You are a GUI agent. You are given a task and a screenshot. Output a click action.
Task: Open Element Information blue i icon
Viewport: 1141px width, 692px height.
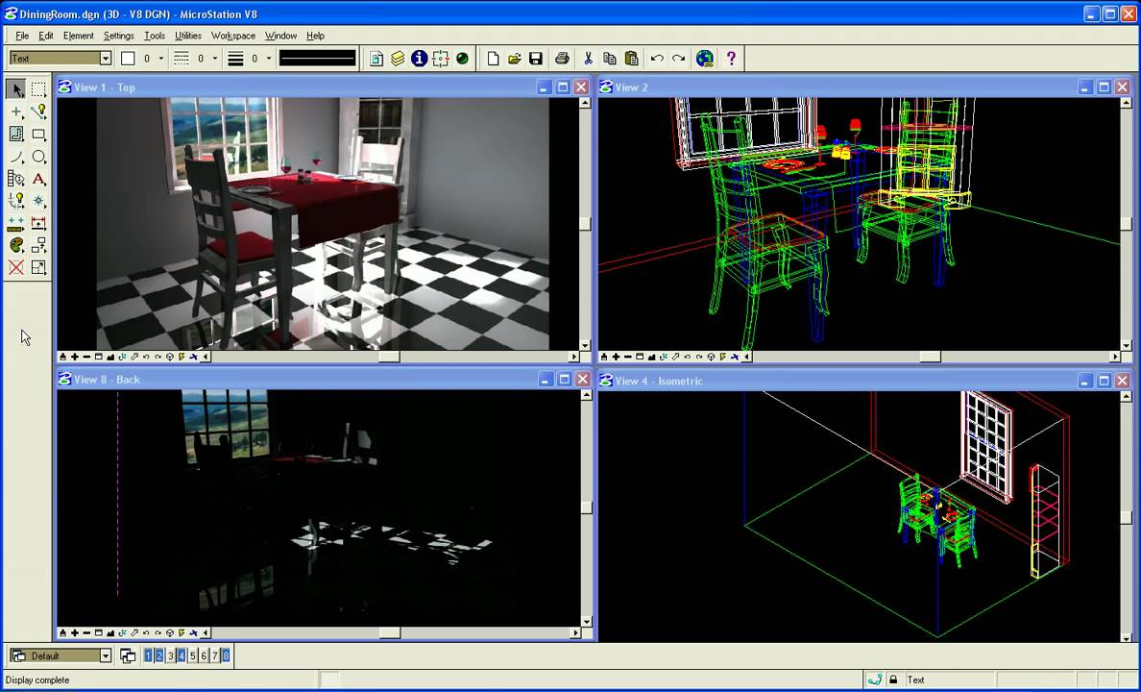[419, 59]
